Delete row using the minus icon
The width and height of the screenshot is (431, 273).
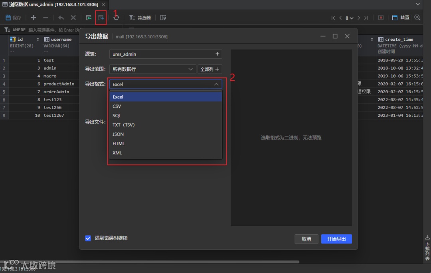coord(45,18)
